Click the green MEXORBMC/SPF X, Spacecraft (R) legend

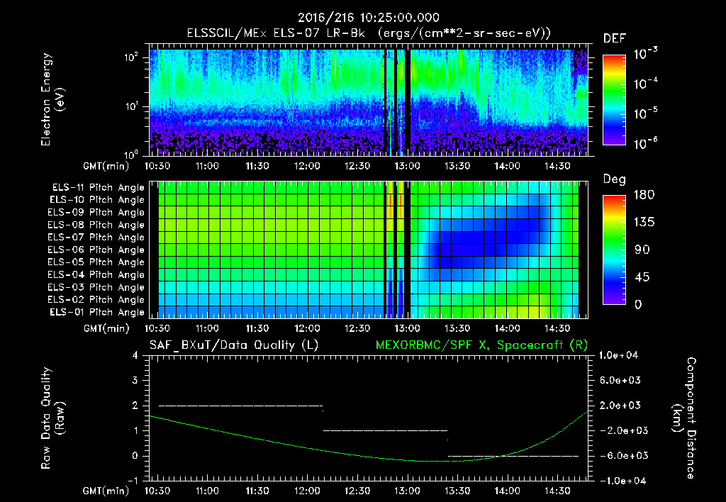481,345
